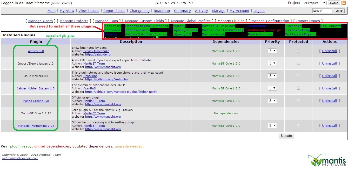Open priority dropdown for Activity plugin
Image resolution: width=348 pixels, height=169 pixels.
[272, 51]
